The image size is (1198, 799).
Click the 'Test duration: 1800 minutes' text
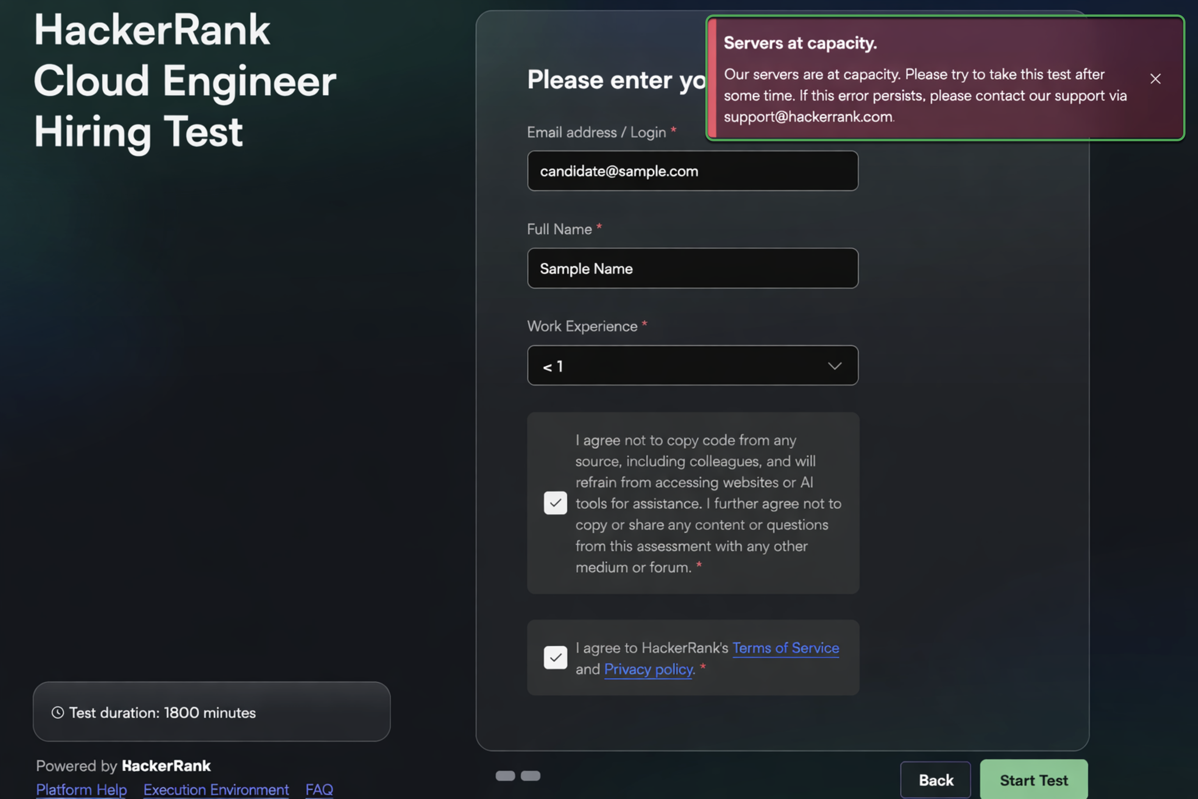coord(163,713)
